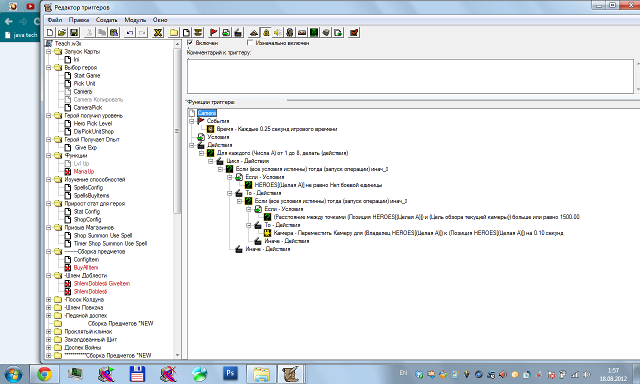Add a new trigger comment from the toolbar
The height and width of the screenshot is (384, 640).
198,32
